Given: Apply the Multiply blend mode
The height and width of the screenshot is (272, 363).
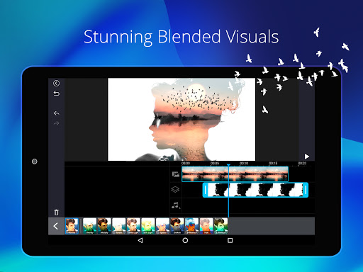Looking at the screenshot, I should [x=104, y=226].
